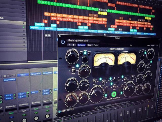Adjust the left Optical Gain knob
Image resolution: width=162 pixels, height=122 pixels.
click(x=84, y=71)
